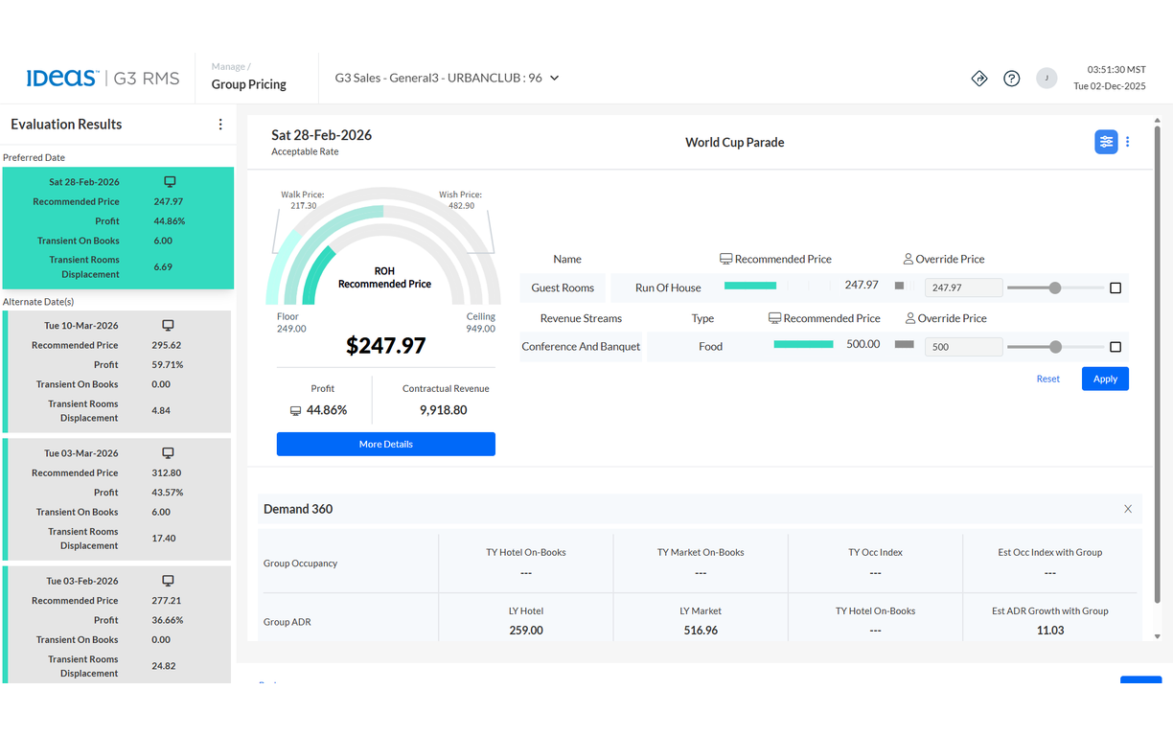Click monitor icon on Tue 03-Mar-2026 card
The width and height of the screenshot is (1173, 736).
[x=168, y=452]
